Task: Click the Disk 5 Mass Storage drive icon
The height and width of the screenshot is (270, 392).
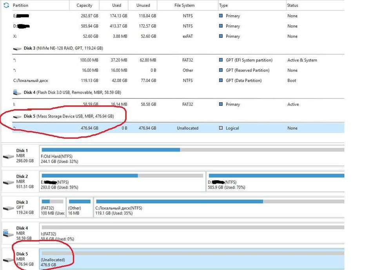Action: click(x=17, y=116)
